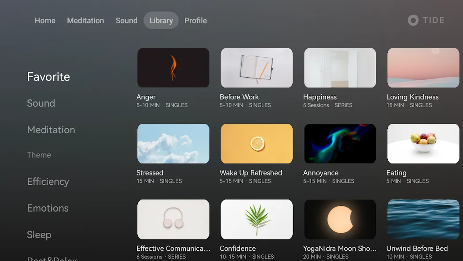Screen dimensions: 463x261
Task: Open YogaNidra Moon thumbnail
Action: [x=340, y=219]
